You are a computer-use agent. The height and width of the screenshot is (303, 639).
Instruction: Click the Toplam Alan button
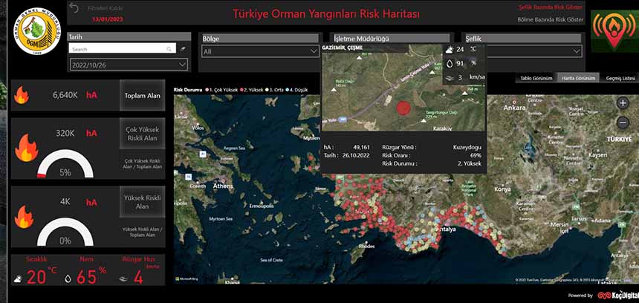[x=142, y=96]
